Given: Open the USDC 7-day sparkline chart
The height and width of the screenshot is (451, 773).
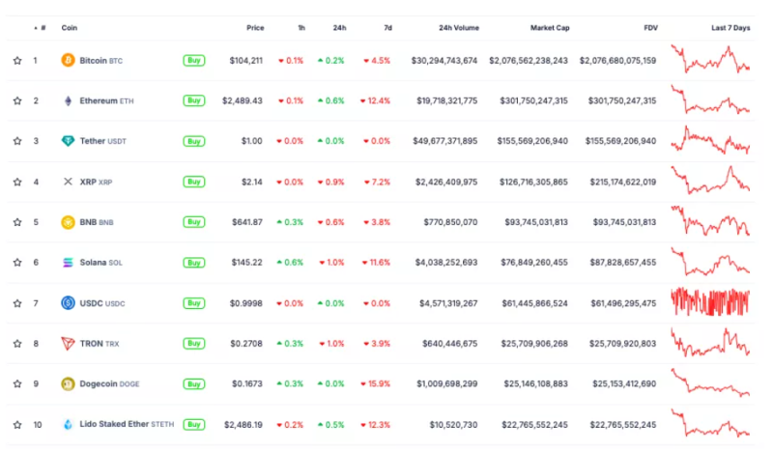Looking at the screenshot, I should click(x=710, y=302).
